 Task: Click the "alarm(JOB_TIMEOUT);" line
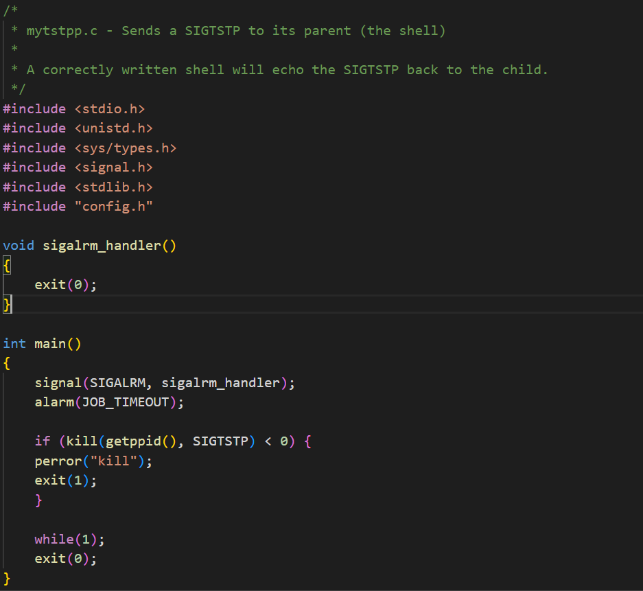(109, 402)
